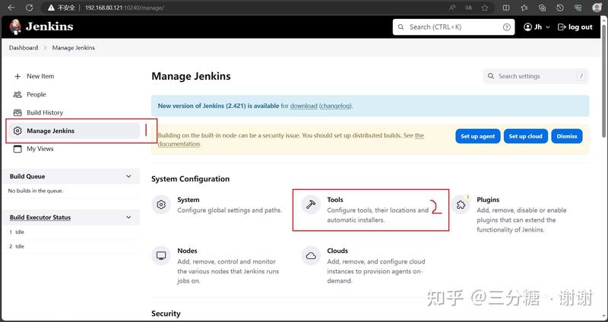Image resolution: width=608 pixels, height=322 pixels.
Task: Collapse the Build Queue panel
Action: 128,176
